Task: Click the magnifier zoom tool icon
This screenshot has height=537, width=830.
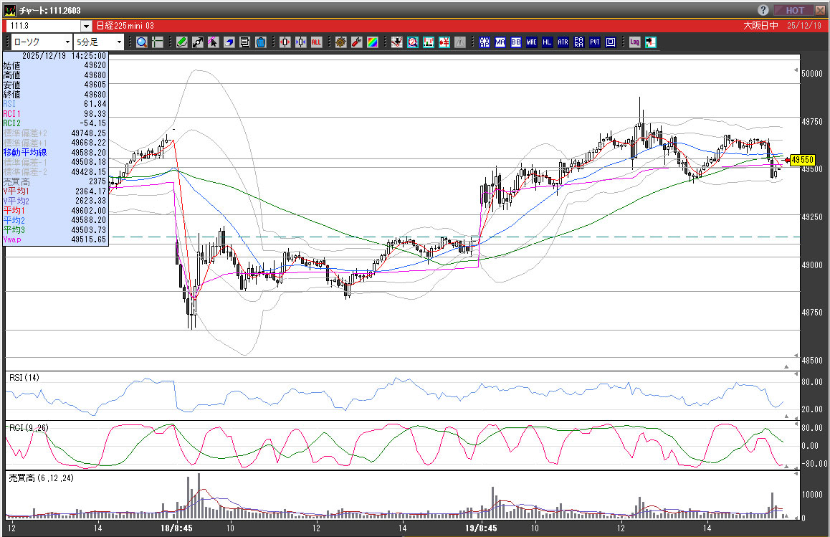Action: (142, 42)
